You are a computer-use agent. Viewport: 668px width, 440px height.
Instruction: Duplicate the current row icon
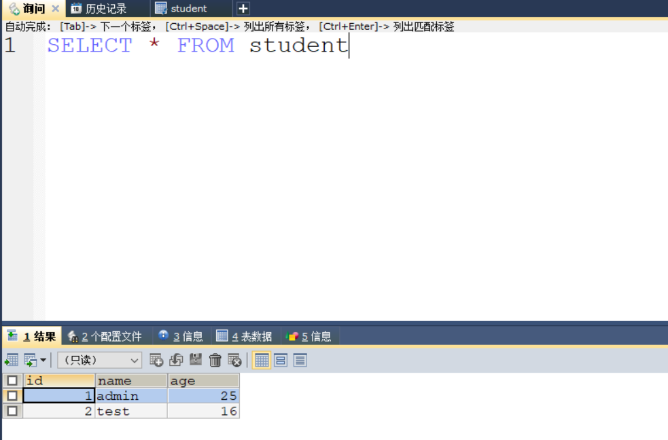(176, 360)
